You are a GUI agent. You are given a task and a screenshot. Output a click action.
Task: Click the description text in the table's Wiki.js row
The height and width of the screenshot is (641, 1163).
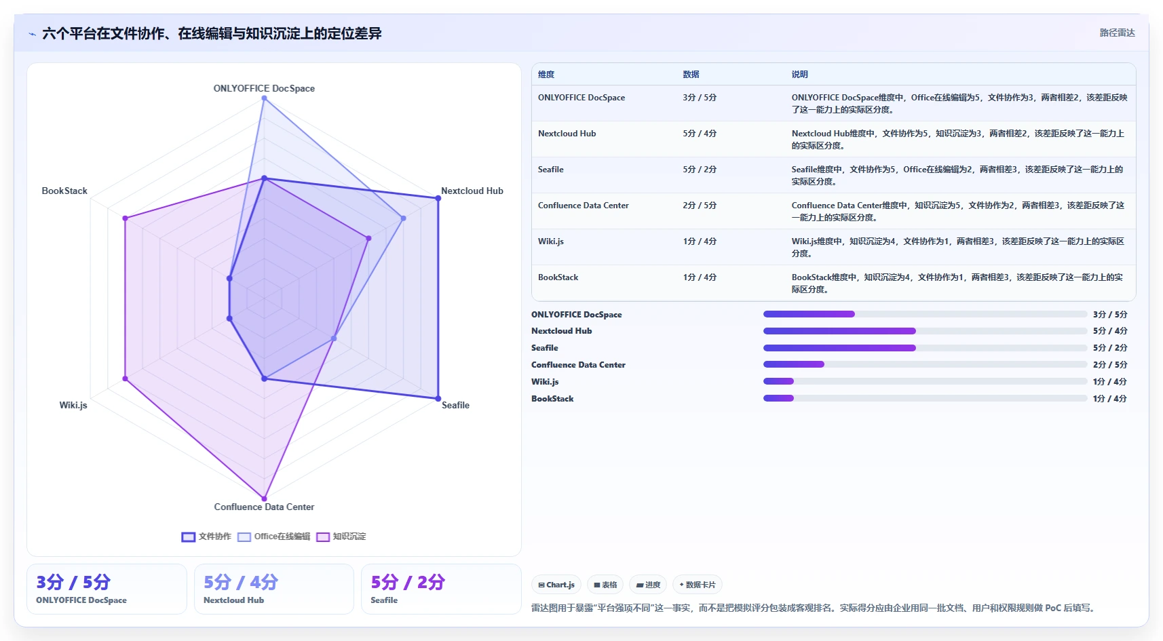(957, 247)
